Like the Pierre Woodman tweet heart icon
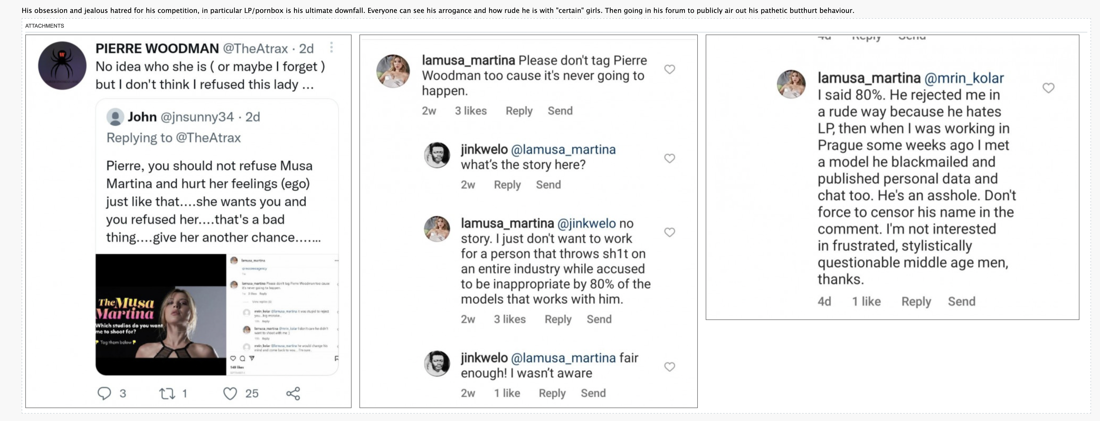This screenshot has width=1100, height=421. pos(230,393)
